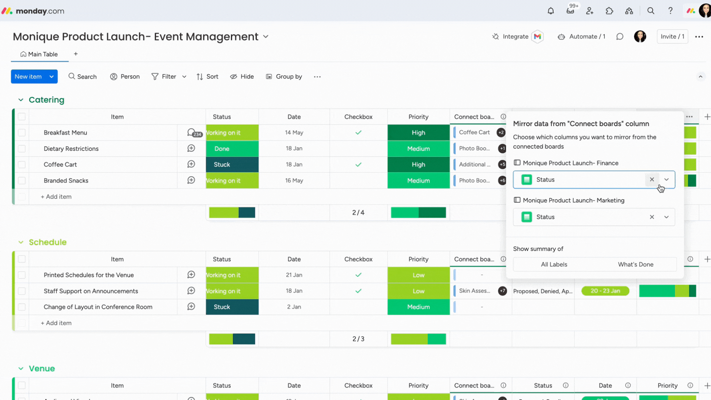Image resolution: width=711 pixels, height=400 pixels.
Task: Add update to Printed Schedules for the Venue
Action: [191, 275]
